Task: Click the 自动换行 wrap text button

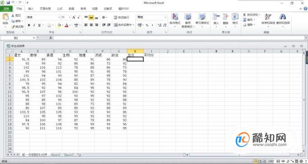Action: click(121, 18)
